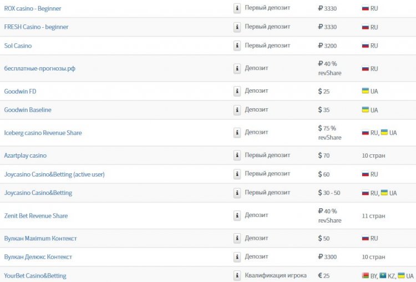Click info icon for Joycasino Casino&Betting (active user)
This screenshot has height=282, width=416.
tap(237, 174)
